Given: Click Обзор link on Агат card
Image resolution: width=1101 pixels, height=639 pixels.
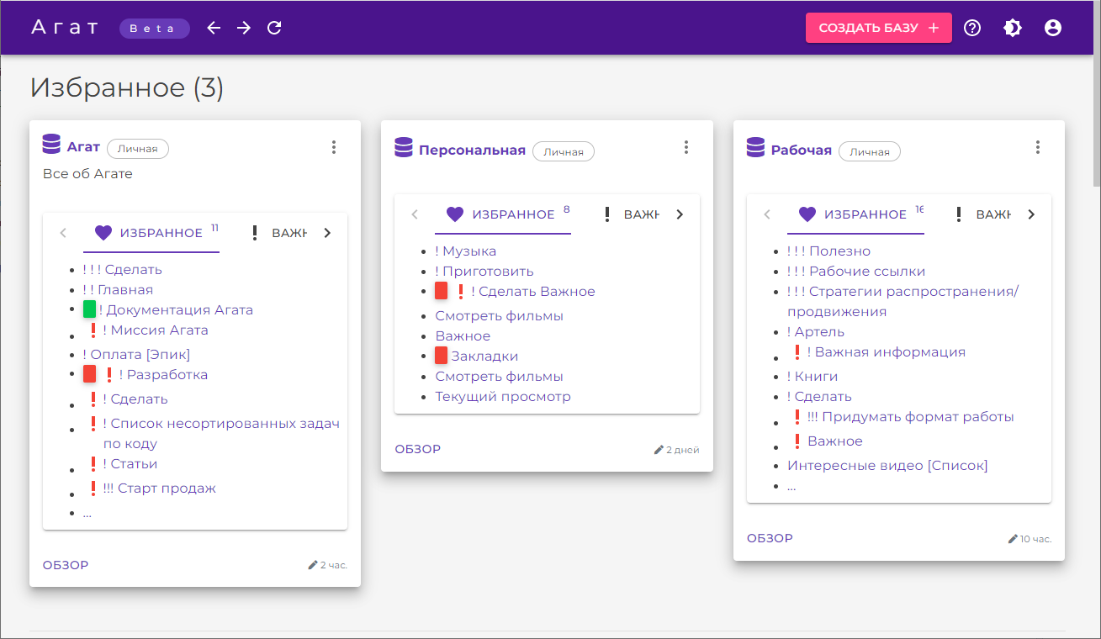Looking at the screenshot, I should pyautogui.click(x=66, y=565).
